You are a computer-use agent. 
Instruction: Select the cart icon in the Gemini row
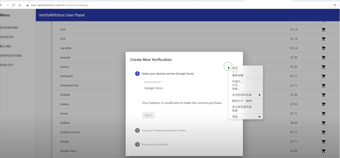pos(324,67)
